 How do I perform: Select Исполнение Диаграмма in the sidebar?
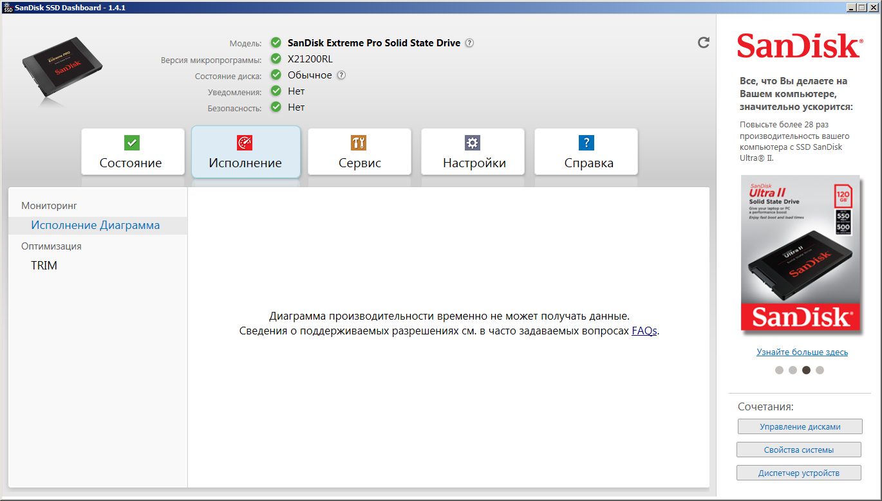(98, 226)
